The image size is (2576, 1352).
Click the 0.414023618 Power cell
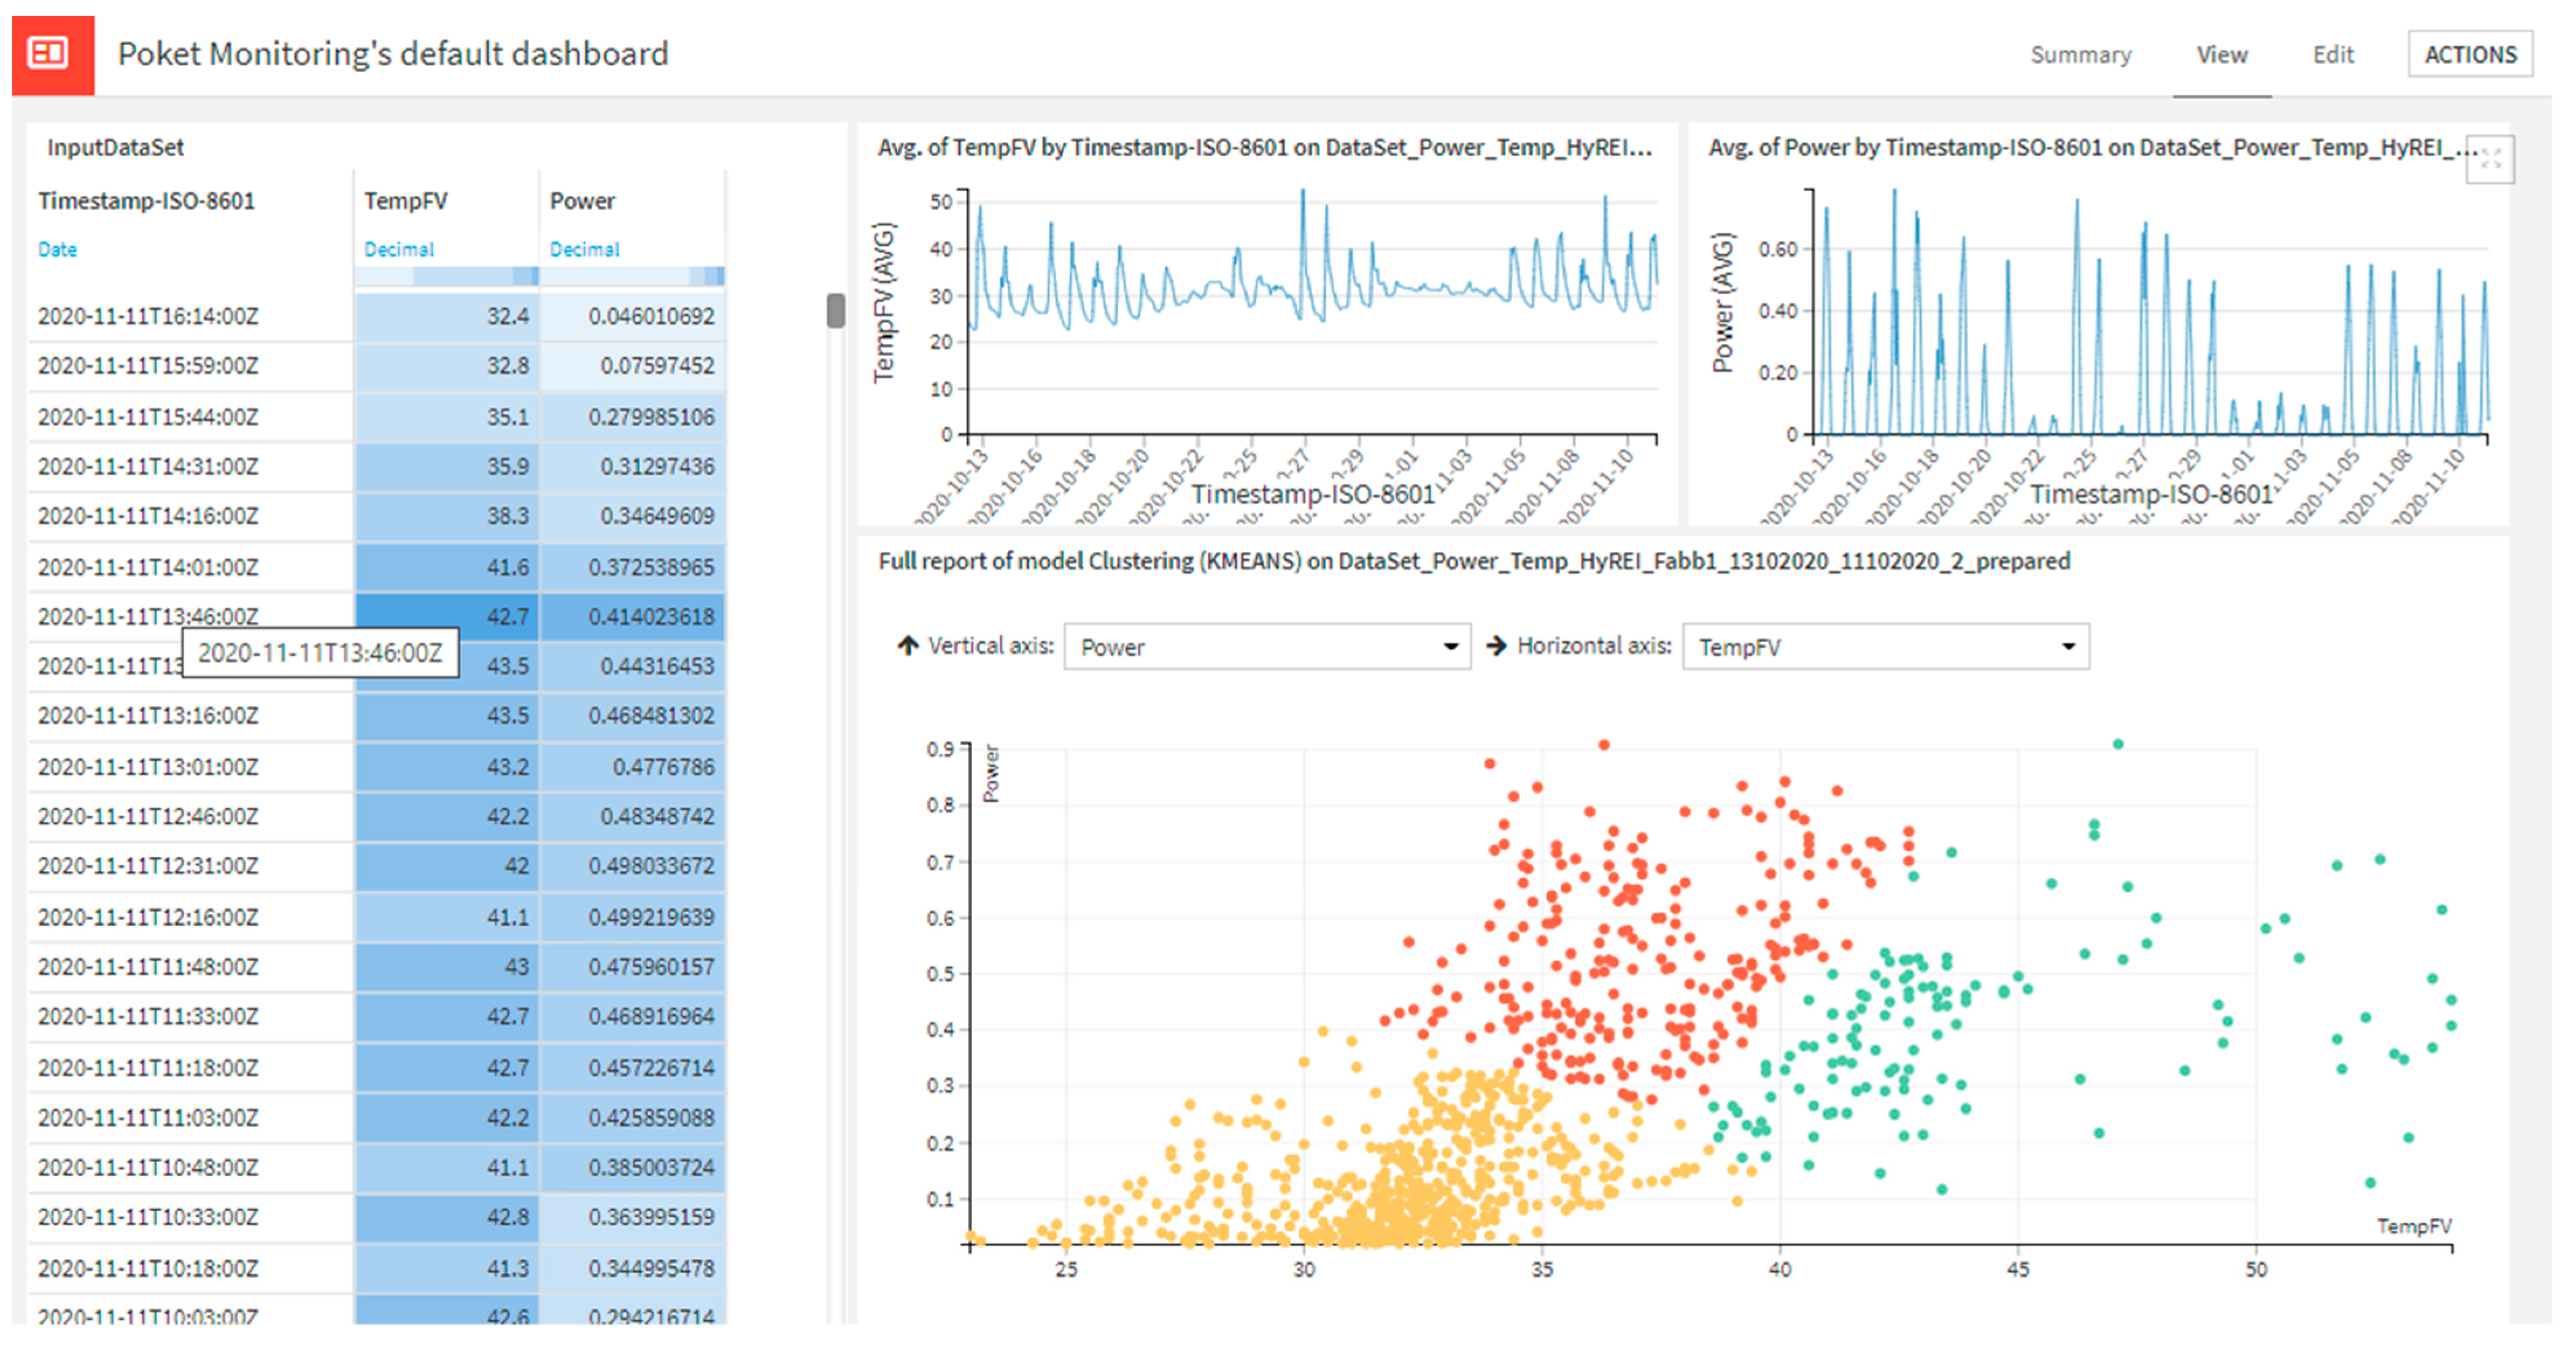click(x=632, y=616)
